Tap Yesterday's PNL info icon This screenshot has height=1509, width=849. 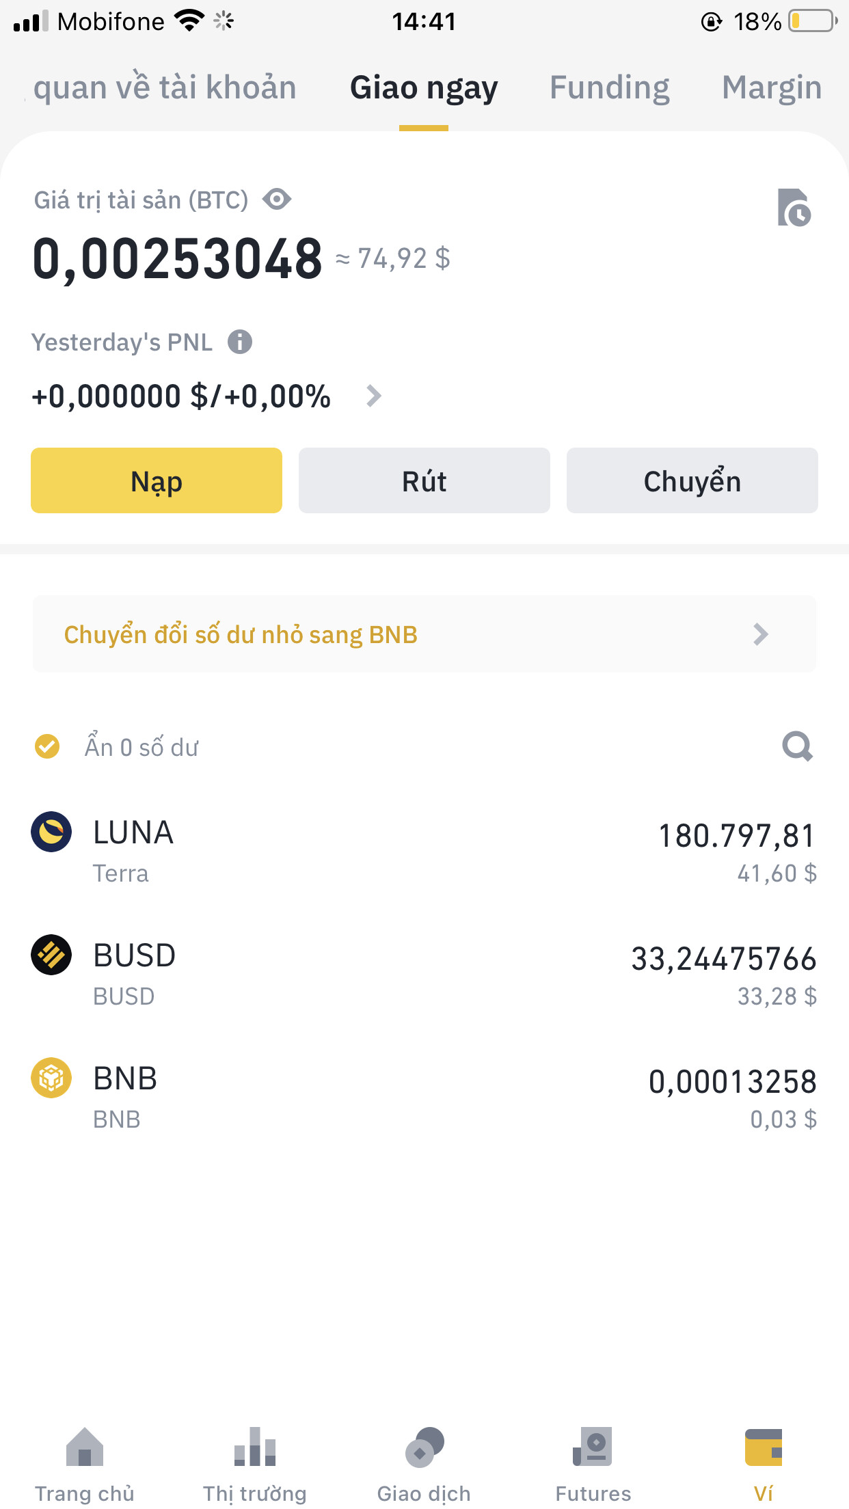(240, 342)
